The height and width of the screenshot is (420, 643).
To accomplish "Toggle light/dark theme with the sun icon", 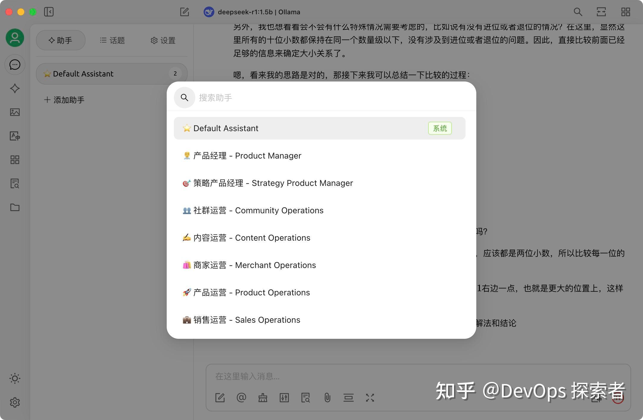I will (x=15, y=379).
